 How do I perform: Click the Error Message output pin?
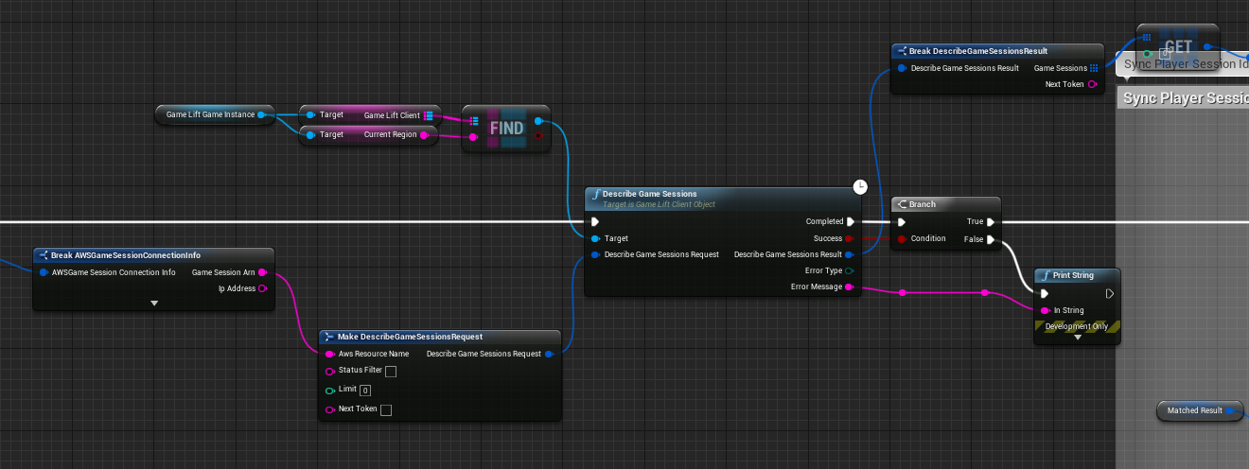(x=849, y=287)
